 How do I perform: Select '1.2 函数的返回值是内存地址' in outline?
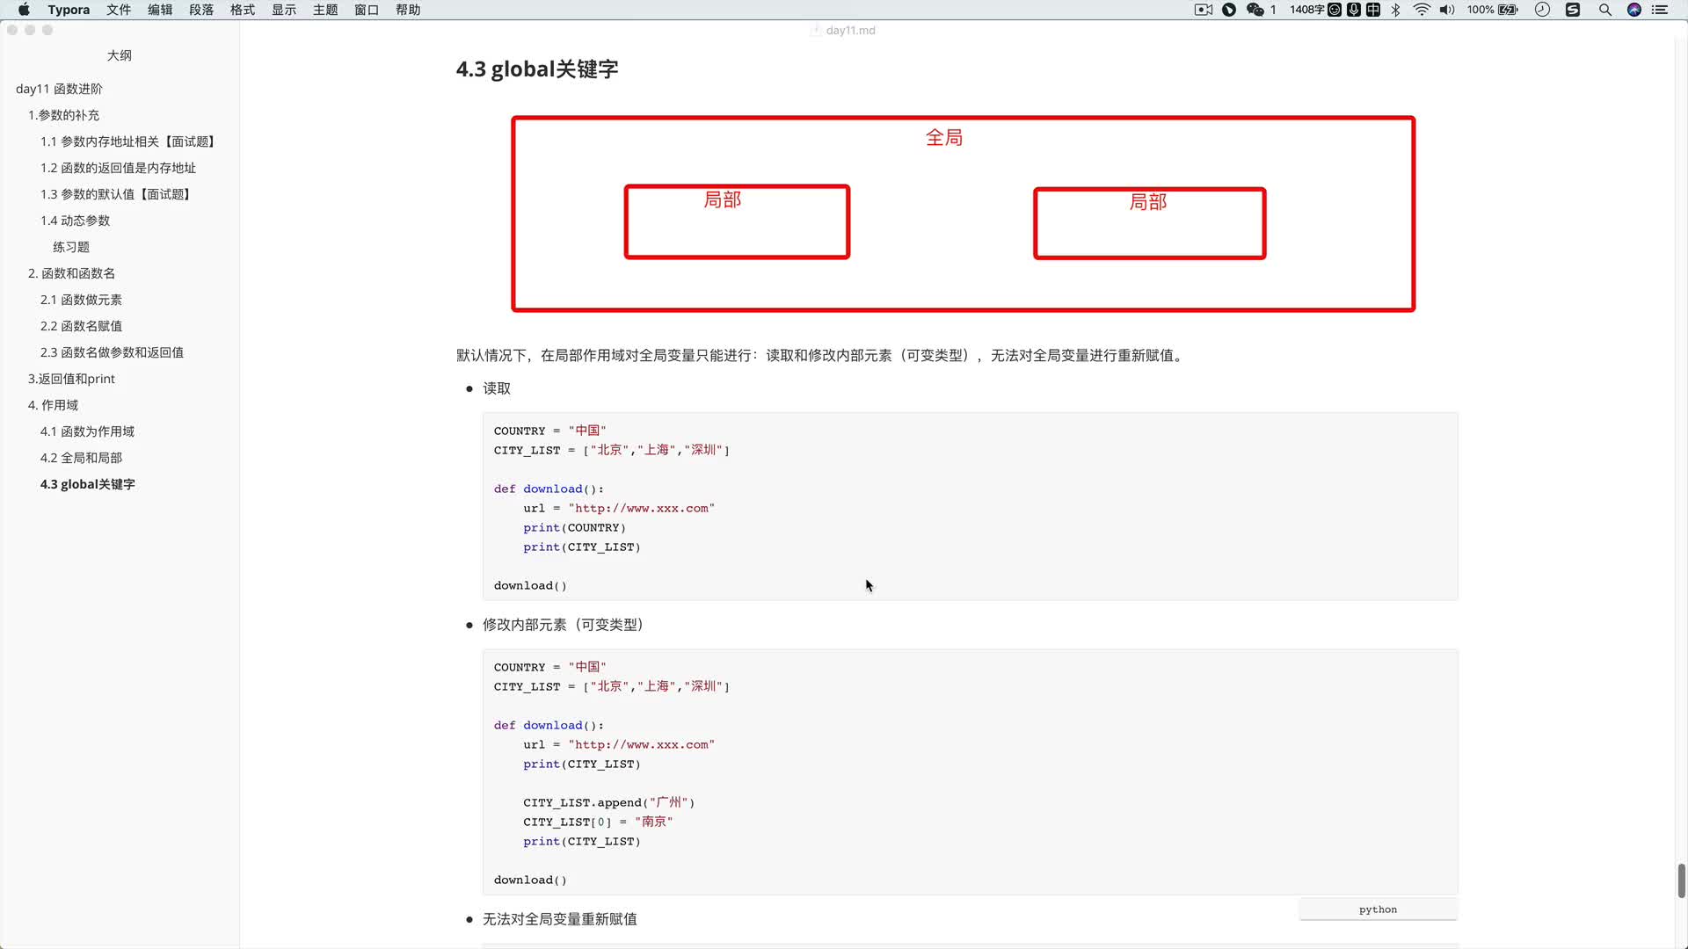click(x=118, y=168)
